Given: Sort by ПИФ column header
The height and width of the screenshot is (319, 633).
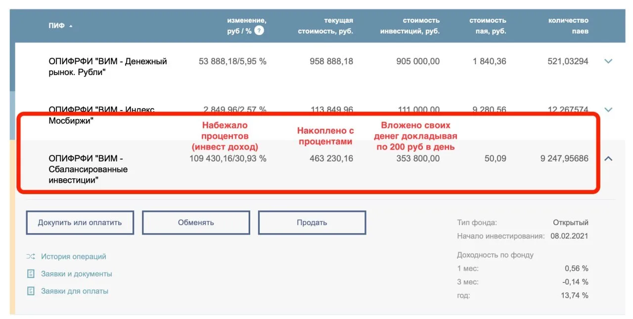Looking at the screenshot, I should pos(57,26).
